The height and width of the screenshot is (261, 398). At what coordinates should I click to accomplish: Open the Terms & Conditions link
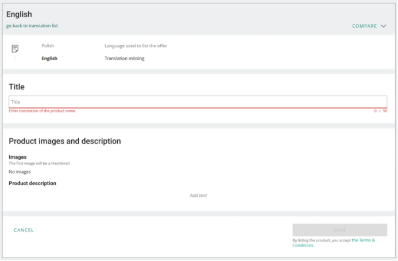tap(363, 240)
